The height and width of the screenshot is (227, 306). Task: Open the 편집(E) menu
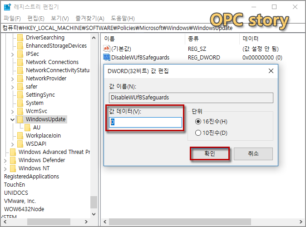[36, 18]
